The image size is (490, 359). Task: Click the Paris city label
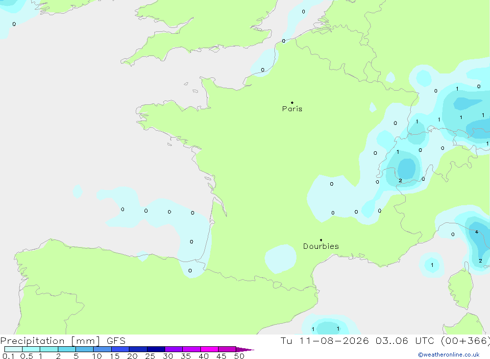click(292, 109)
